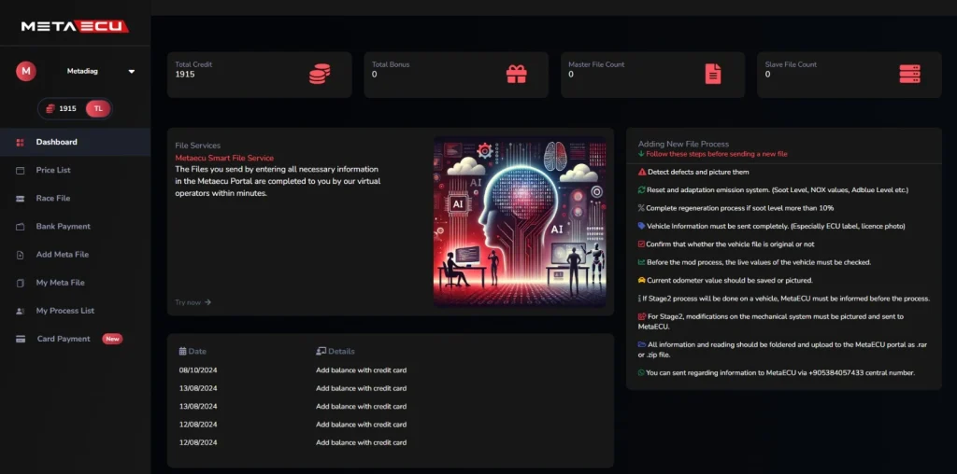Click the Total Bonus gift icon
The width and height of the screenshot is (957, 474).
(x=516, y=75)
